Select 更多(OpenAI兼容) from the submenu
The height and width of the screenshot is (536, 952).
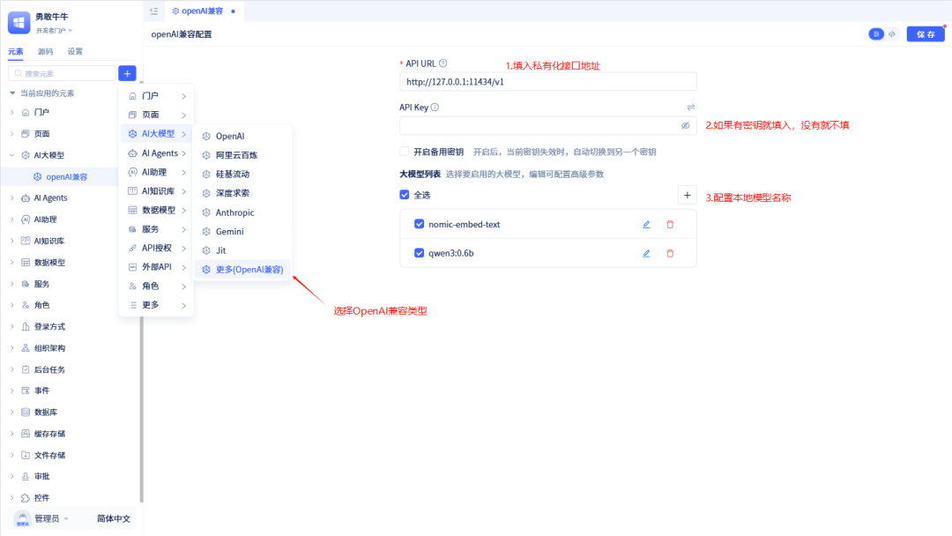click(x=242, y=270)
